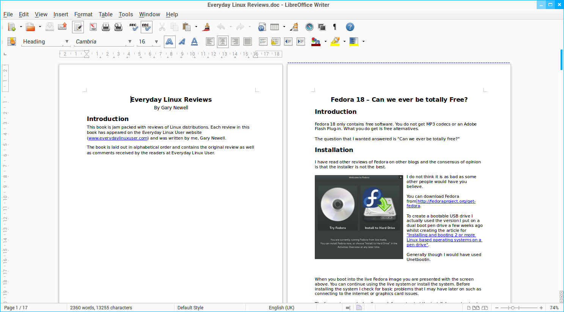Print the file directly with printer icon
564x312 pixels.
(106, 27)
